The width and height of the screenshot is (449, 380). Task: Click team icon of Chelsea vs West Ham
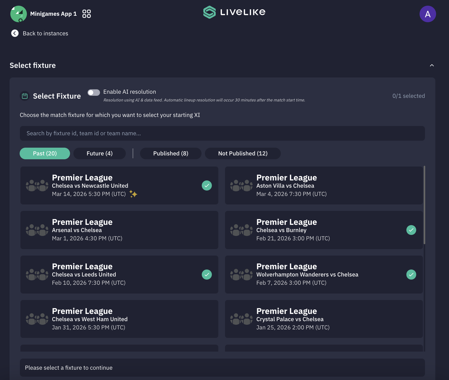(37, 319)
